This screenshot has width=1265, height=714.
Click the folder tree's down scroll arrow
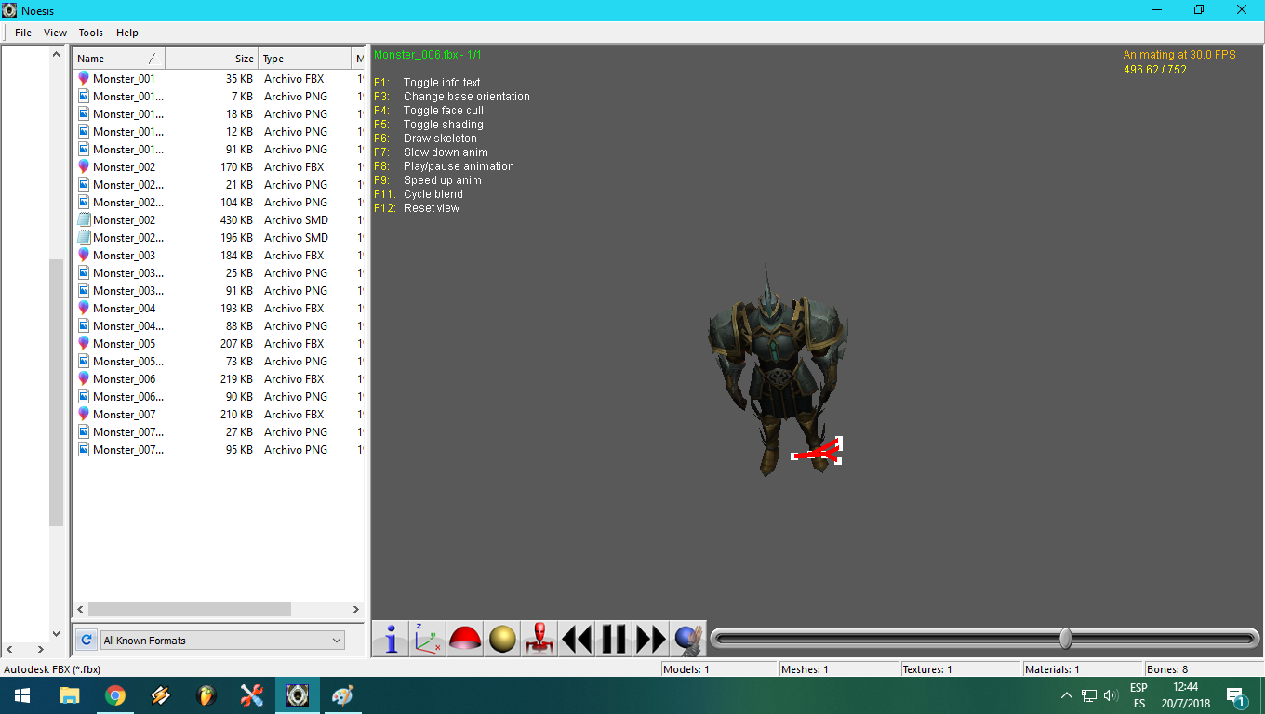[x=56, y=634]
